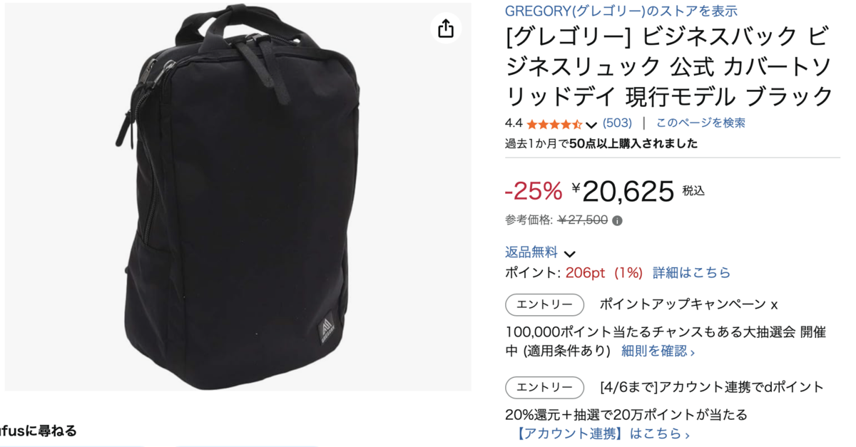Expand the 返品無料 dropdown arrow
This screenshot has height=447, width=856.
coord(569,254)
